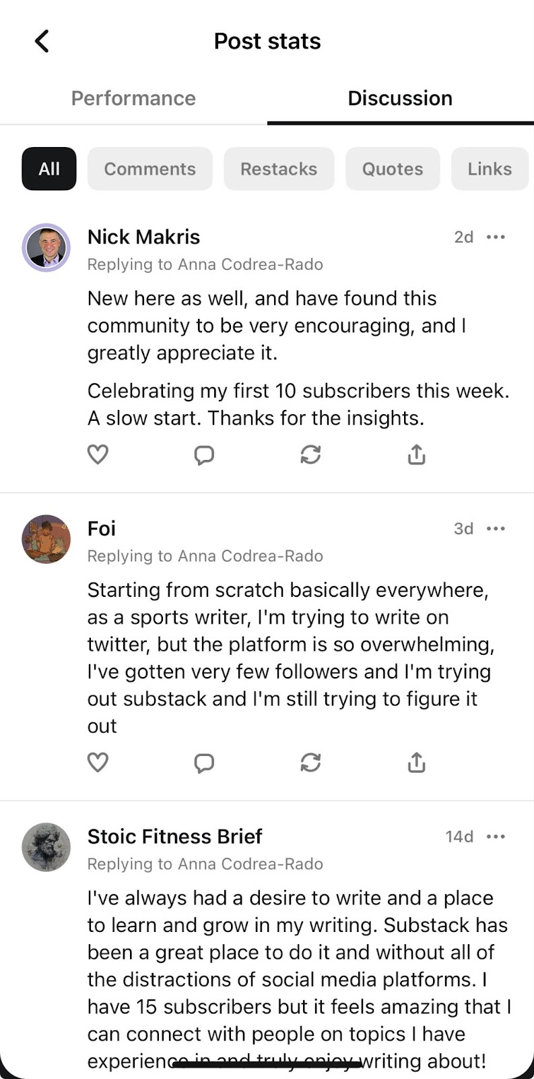Share Nick Makris's comment
This screenshot has height=1079, width=534.
click(x=417, y=455)
